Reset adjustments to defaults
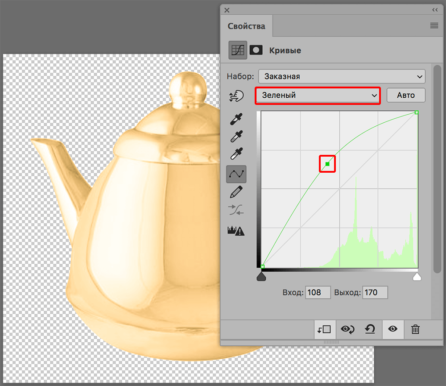The height and width of the screenshot is (386, 446). tap(370, 329)
